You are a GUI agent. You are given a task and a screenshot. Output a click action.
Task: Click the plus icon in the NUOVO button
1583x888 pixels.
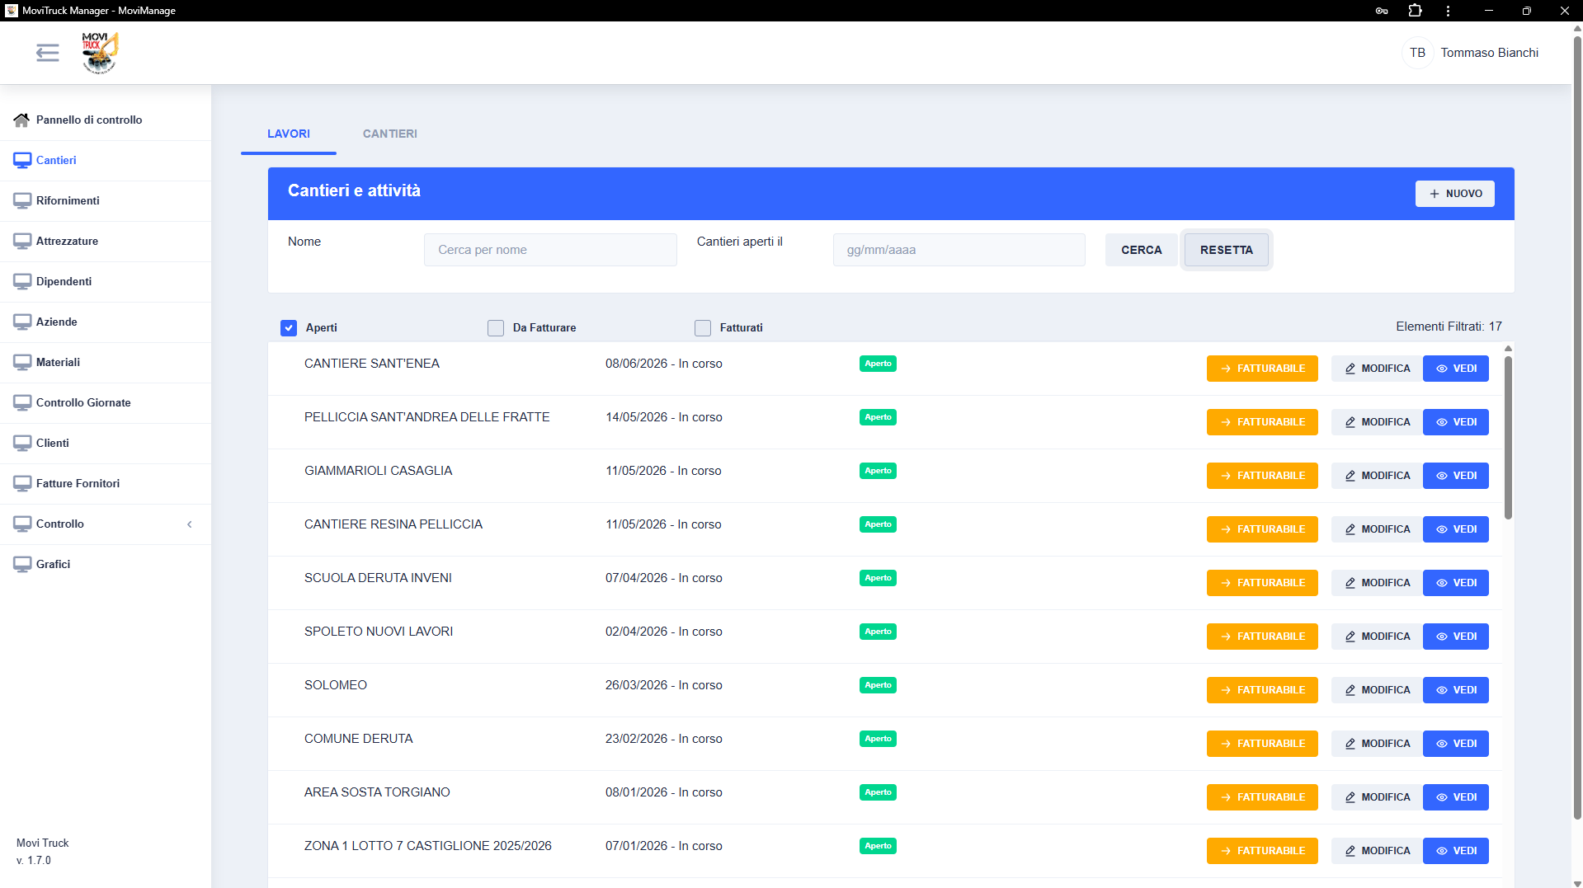point(1435,194)
